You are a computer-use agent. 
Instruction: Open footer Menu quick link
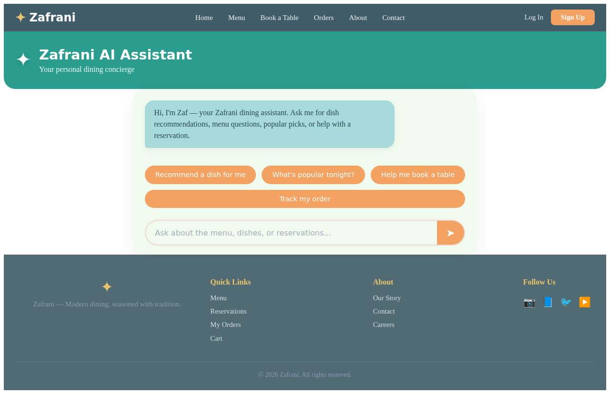pyautogui.click(x=218, y=298)
